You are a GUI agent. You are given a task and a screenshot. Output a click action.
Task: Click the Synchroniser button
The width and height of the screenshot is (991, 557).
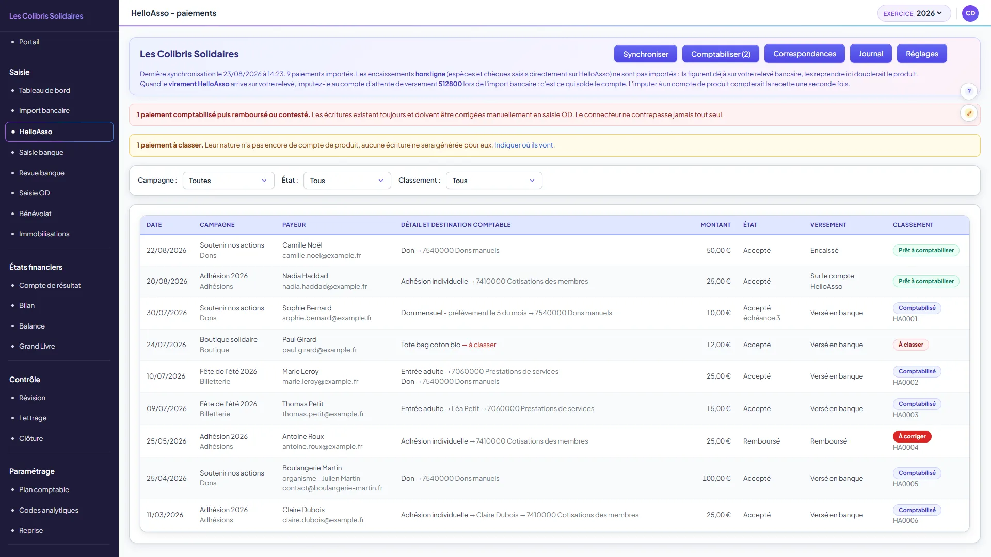(x=645, y=54)
